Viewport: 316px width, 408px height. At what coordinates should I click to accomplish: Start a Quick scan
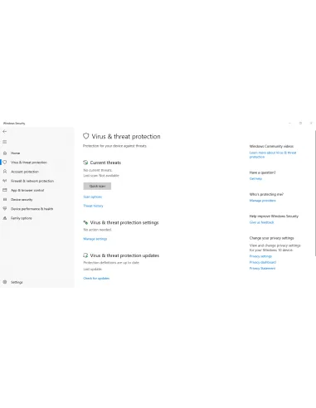[97, 186]
